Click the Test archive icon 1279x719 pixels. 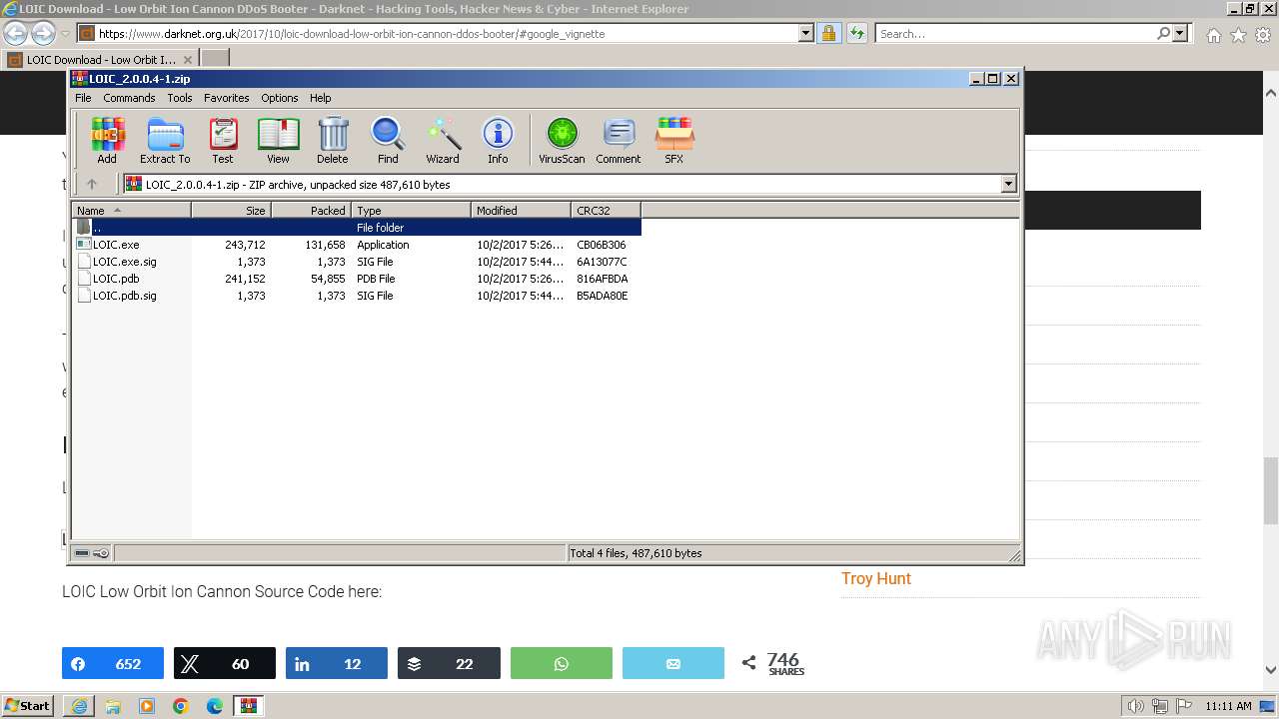pyautogui.click(x=223, y=141)
